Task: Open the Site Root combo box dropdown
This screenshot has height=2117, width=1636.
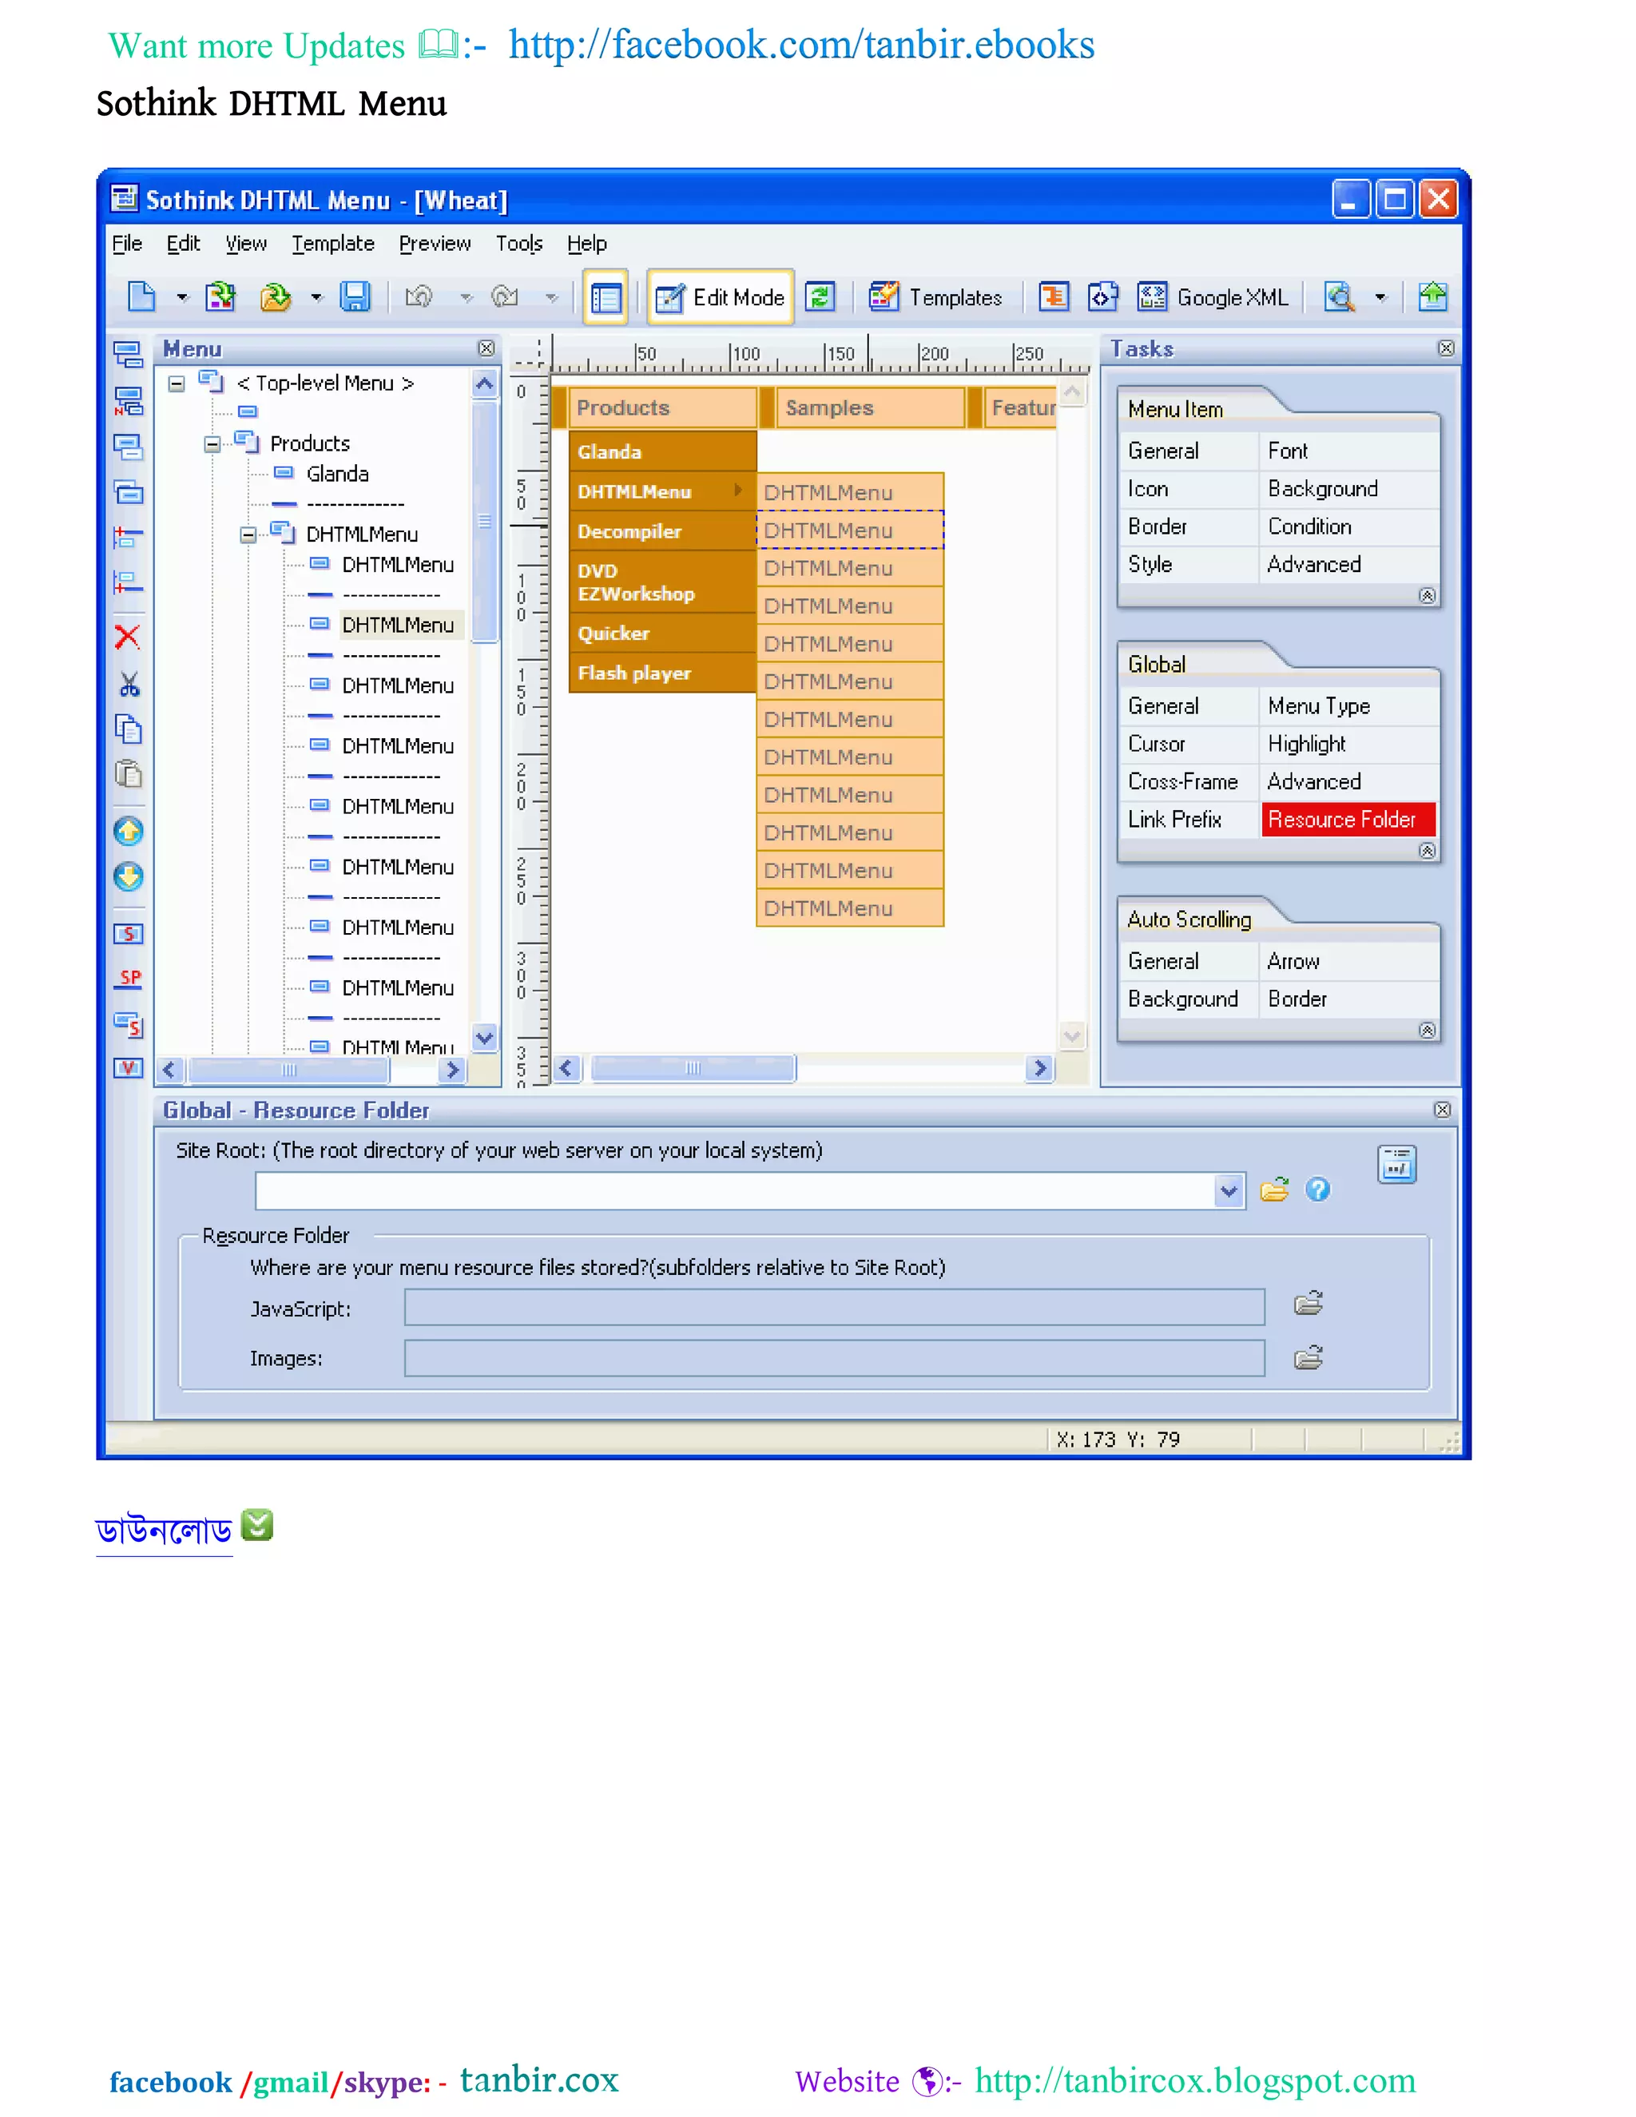Action: coord(1229,1190)
